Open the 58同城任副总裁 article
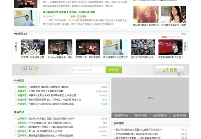This screenshot has height=139, width=201. (51, 136)
